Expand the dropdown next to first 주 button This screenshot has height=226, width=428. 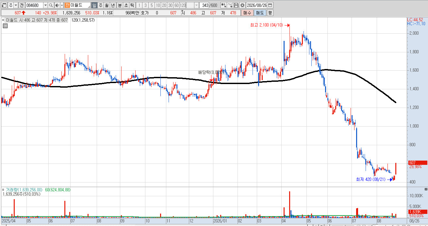(16, 5)
